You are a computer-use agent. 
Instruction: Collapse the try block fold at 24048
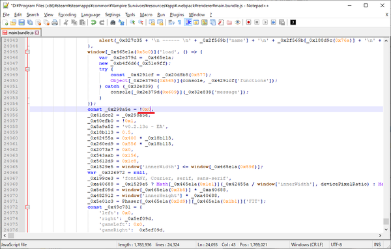tap(27, 69)
